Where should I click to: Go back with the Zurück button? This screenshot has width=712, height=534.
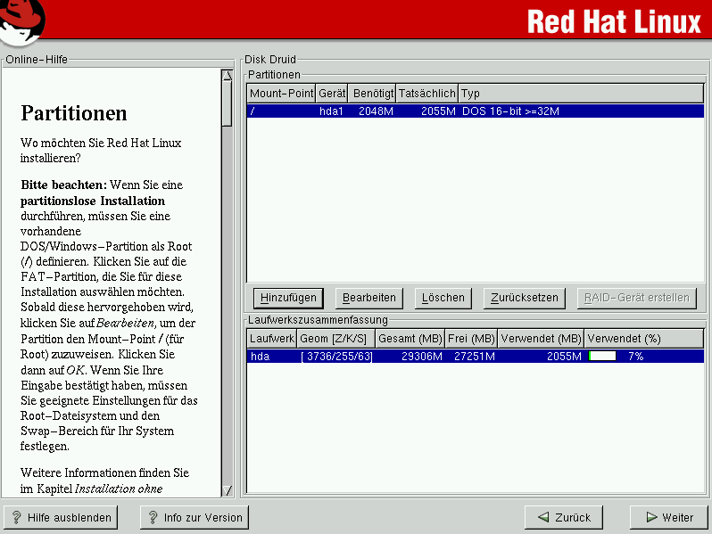tap(563, 517)
